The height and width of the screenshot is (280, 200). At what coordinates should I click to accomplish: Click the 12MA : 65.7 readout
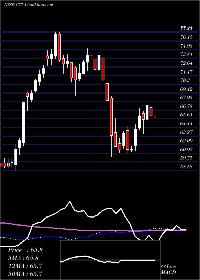coord(25,266)
